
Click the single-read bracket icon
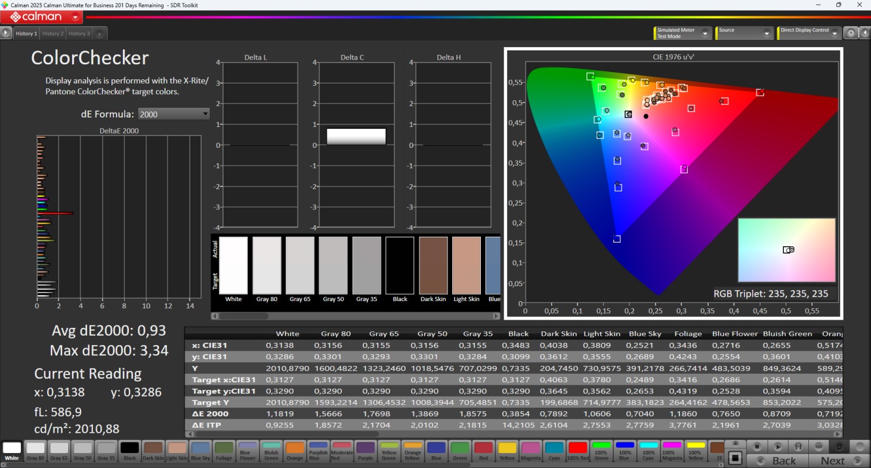[798, 447]
